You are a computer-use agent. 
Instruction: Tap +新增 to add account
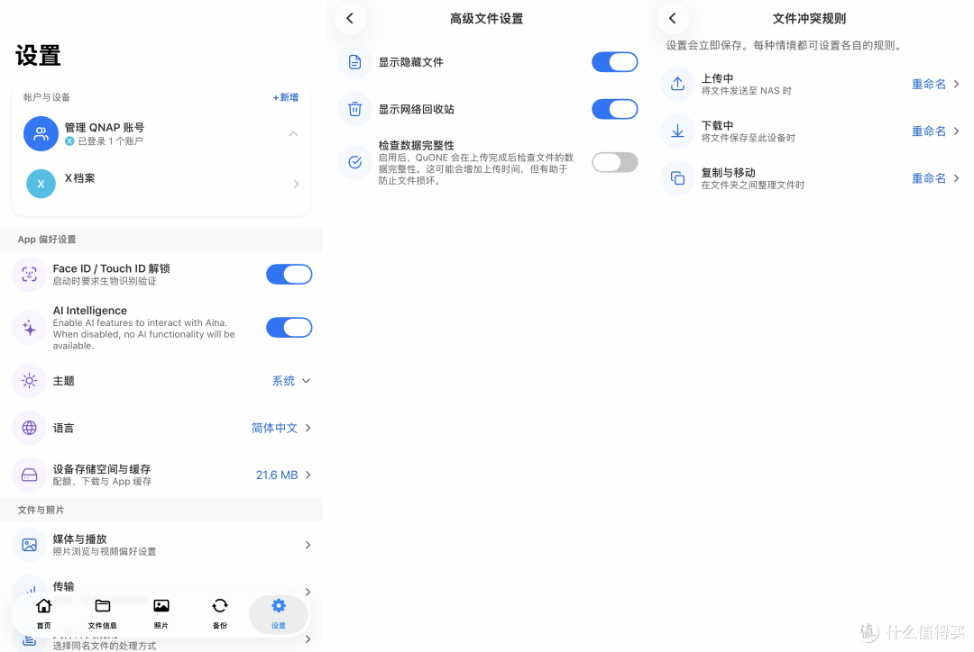286,97
